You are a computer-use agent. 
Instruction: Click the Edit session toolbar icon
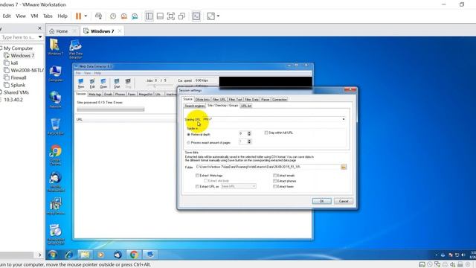[x=92, y=83]
